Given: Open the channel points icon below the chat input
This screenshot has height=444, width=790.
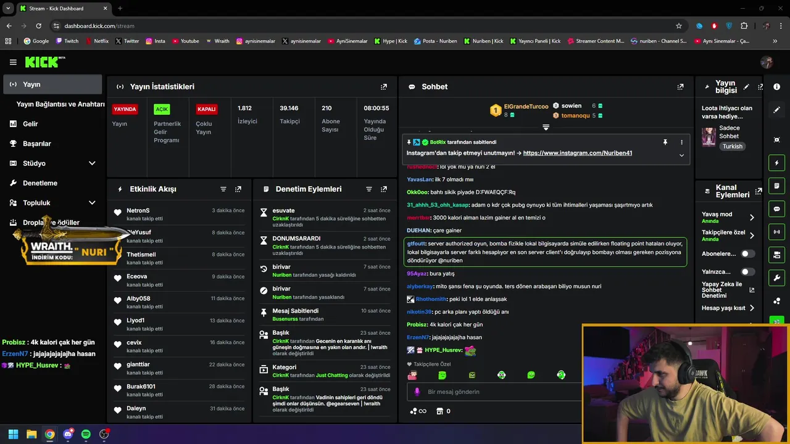Looking at the screenshot, I should pyautogui.click(x=414, y=411).
